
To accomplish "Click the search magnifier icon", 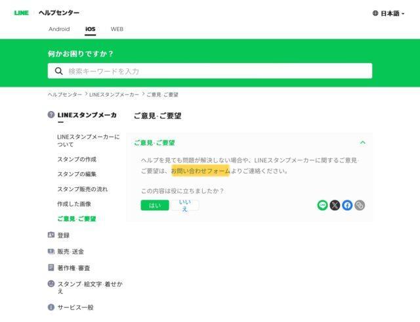I will pos(59,71).
